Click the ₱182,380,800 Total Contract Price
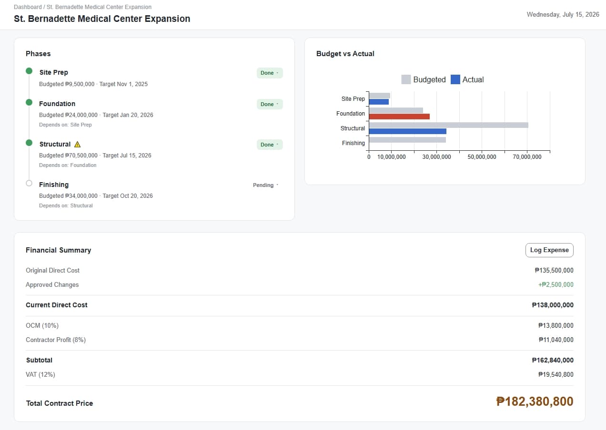Viewport: 606px width, 430px height. click(535, 401)
